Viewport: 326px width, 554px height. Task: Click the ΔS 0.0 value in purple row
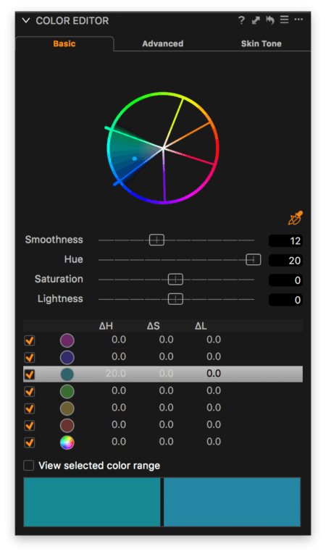click(x=166, y=340)
